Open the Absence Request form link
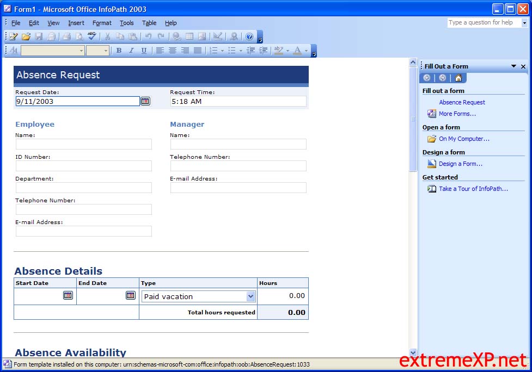The image size is (532, 372). pyautogui.click(x=462, y=102)
